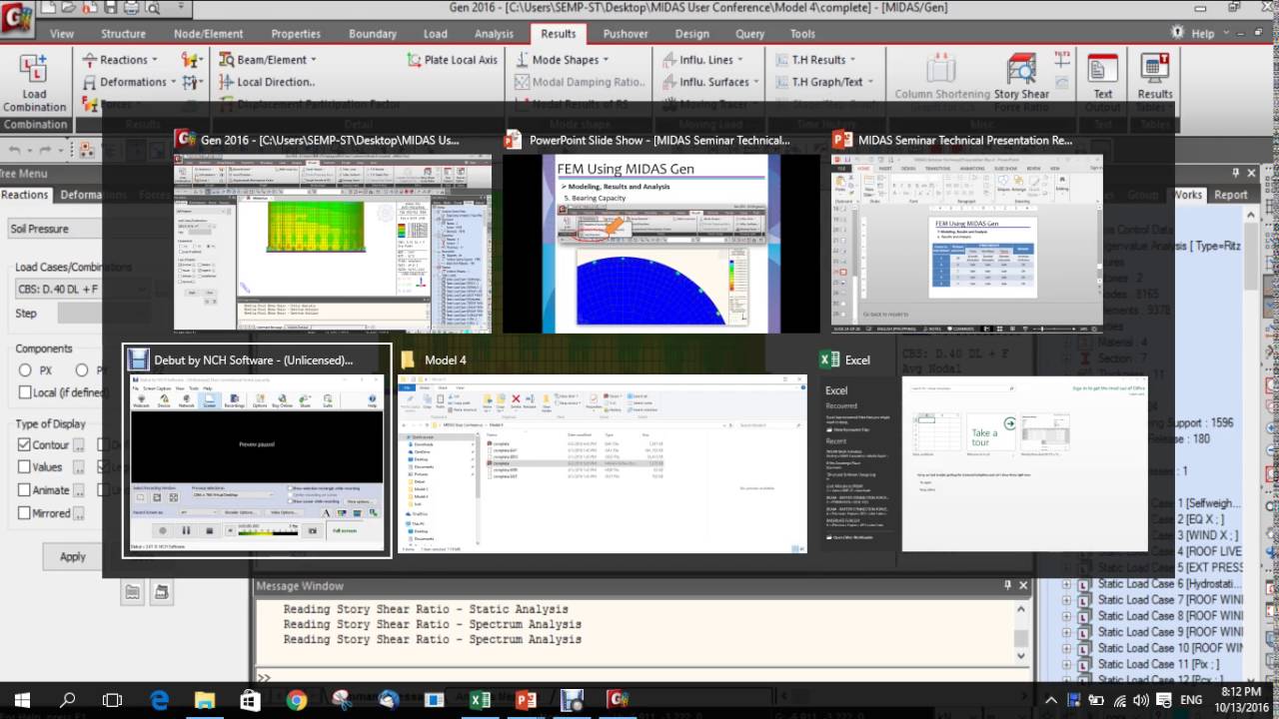The image size is (1279, 719).
Task: Open the Boundary ribbon tab
Action: pyautogui.click(x=372, y=33)
